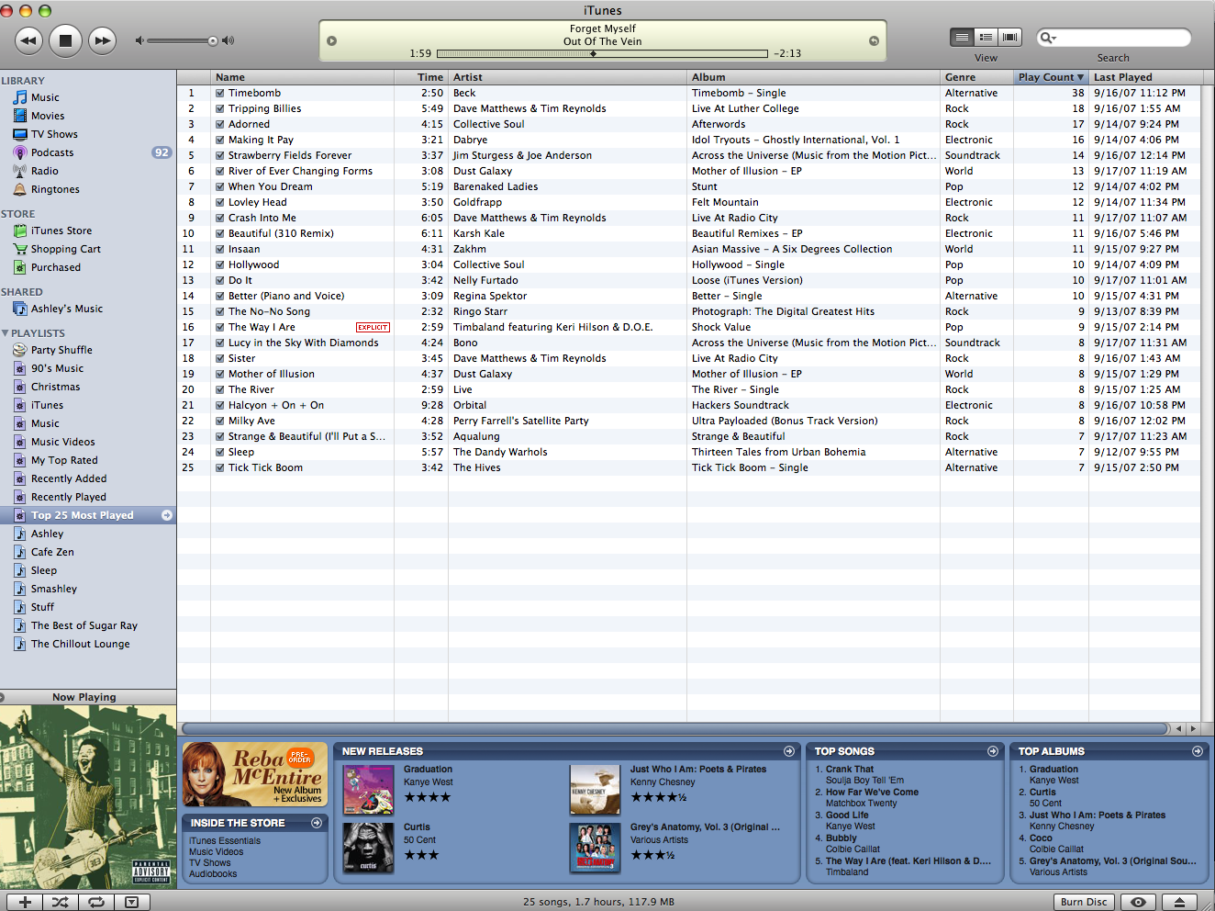Sort by the Album column header
1215x911 pixels.
[813, 77]
